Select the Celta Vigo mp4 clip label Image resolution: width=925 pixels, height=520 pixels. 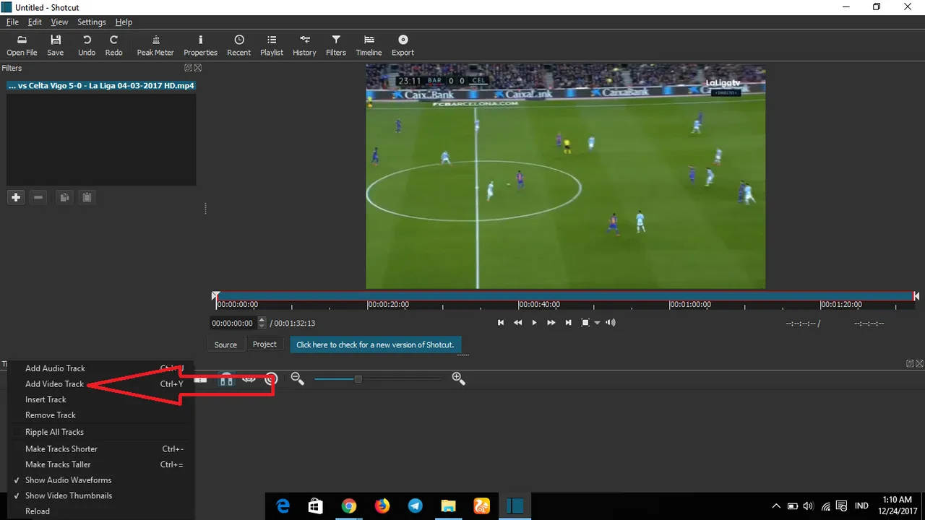(x=101, y=86)
